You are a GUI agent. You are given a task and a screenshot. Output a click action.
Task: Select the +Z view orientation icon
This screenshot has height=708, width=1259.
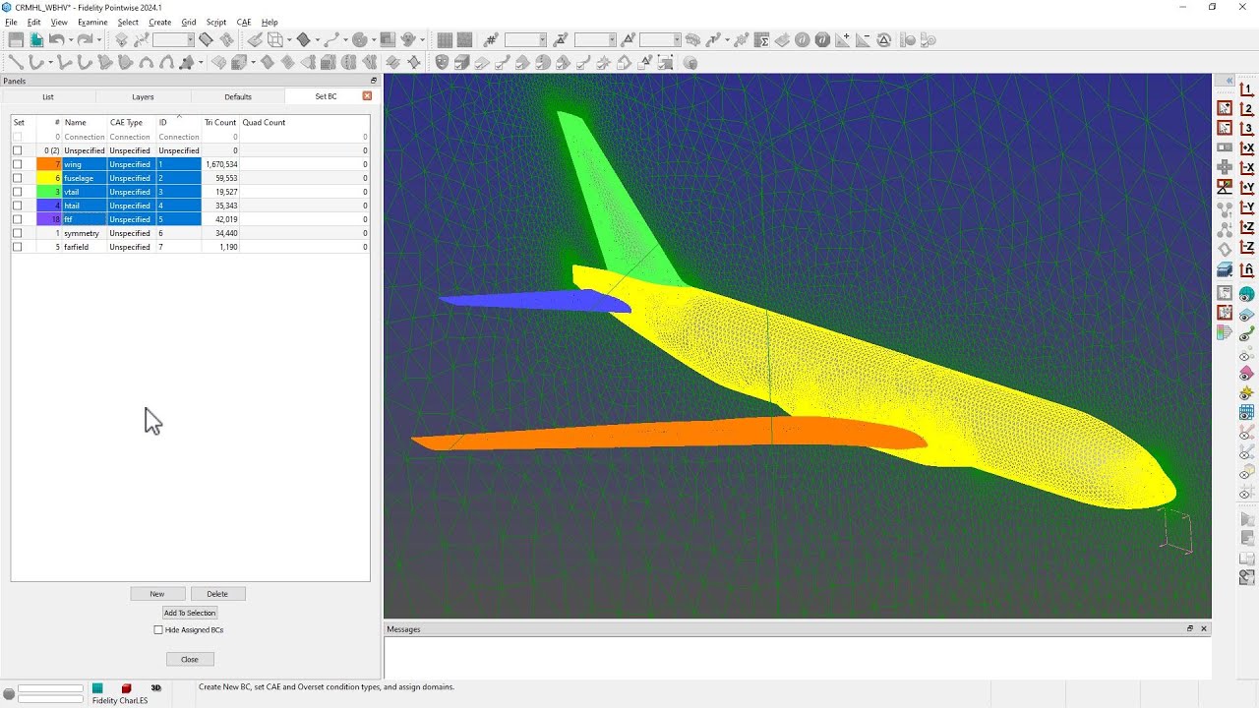[1246, 227]
